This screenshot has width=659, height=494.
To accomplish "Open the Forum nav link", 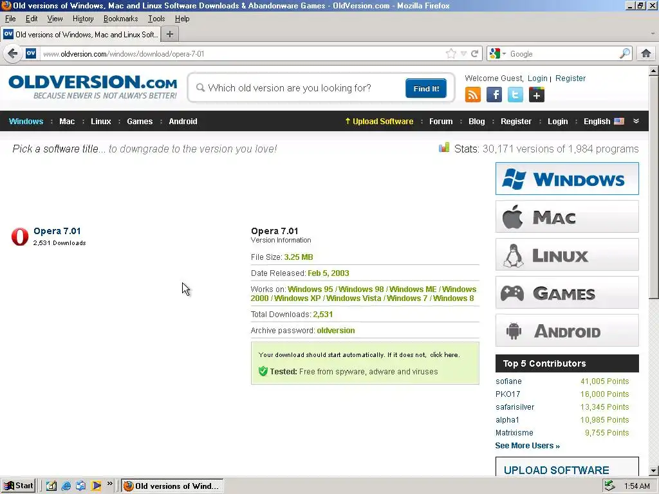I will (x=441, y=122).
